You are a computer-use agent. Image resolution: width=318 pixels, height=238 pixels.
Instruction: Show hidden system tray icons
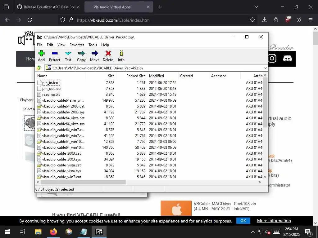(x=253, y=232)
